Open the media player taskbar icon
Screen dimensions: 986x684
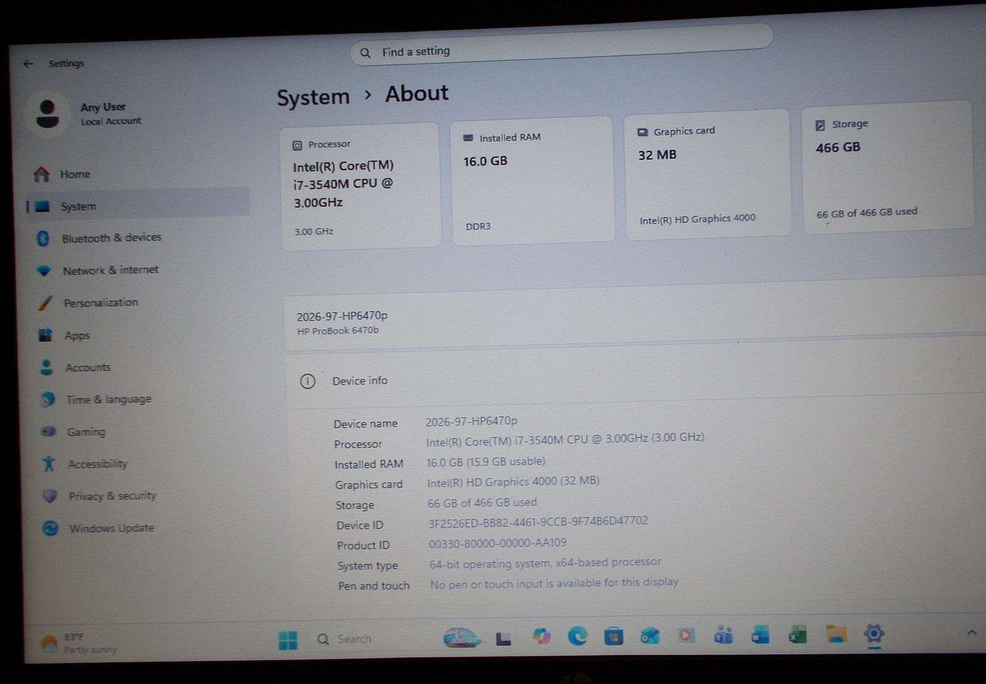click(x=686, y=635)
